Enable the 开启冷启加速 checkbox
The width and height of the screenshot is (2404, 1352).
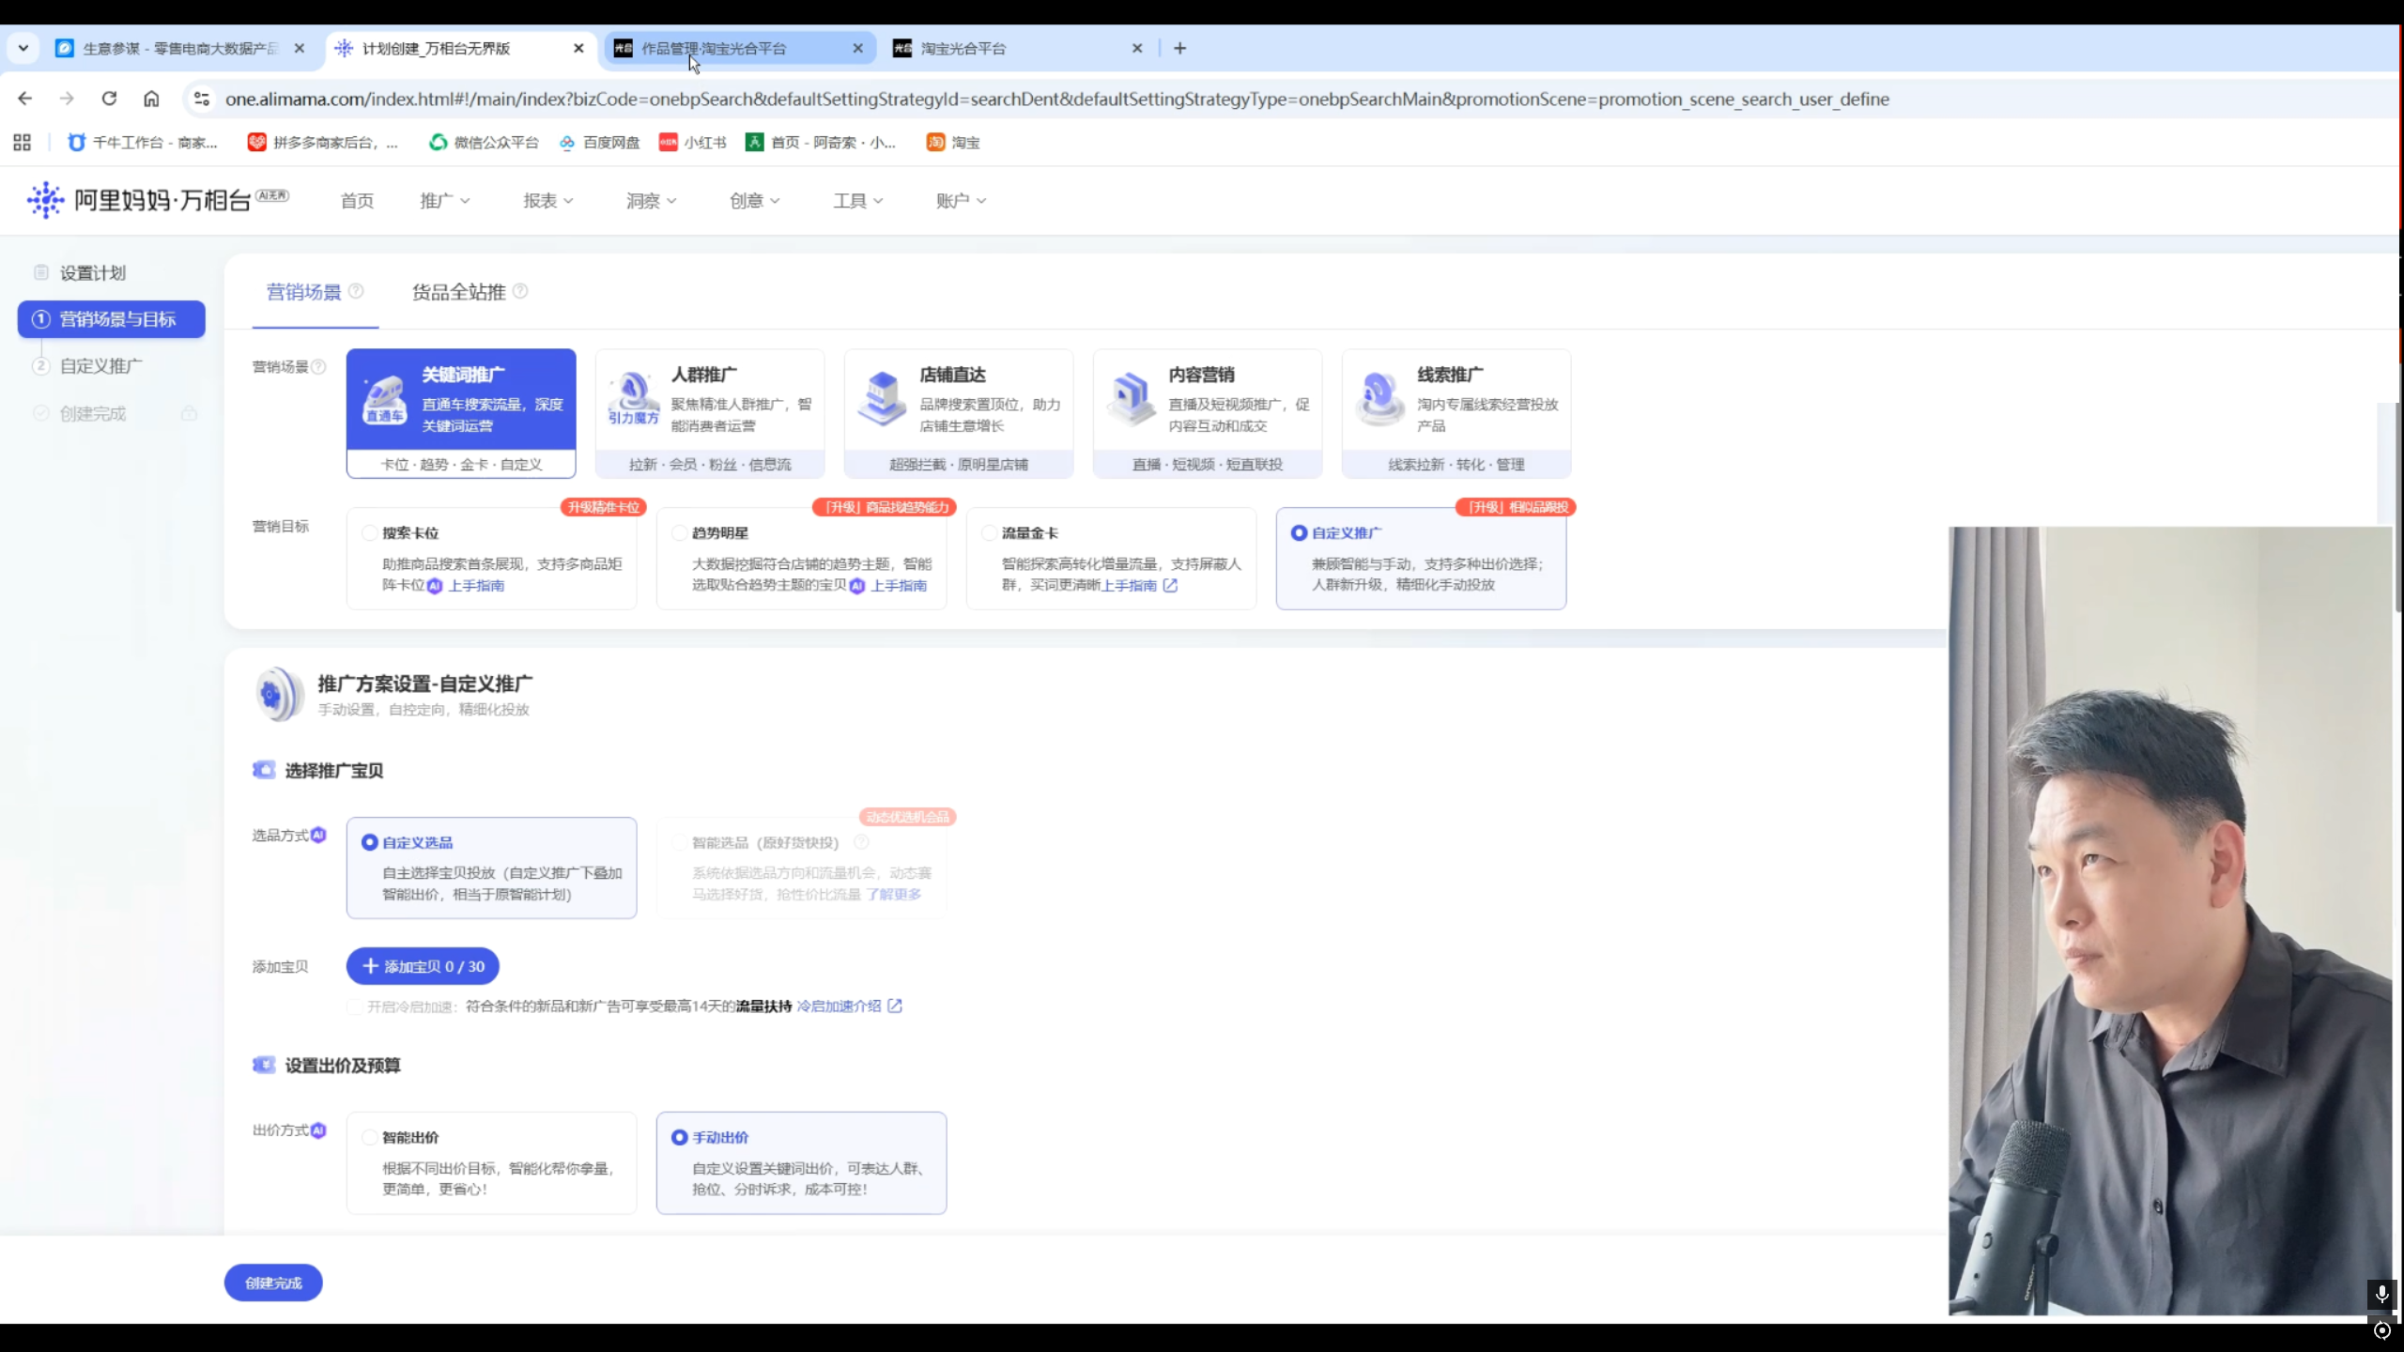pos(355,1006)
